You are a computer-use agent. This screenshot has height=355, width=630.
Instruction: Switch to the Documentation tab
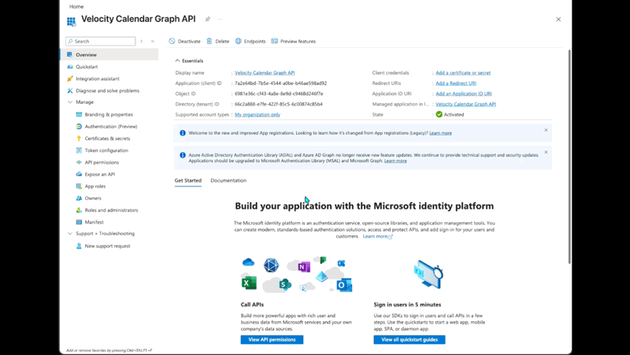pyautogui.click(x=228, y=181)
